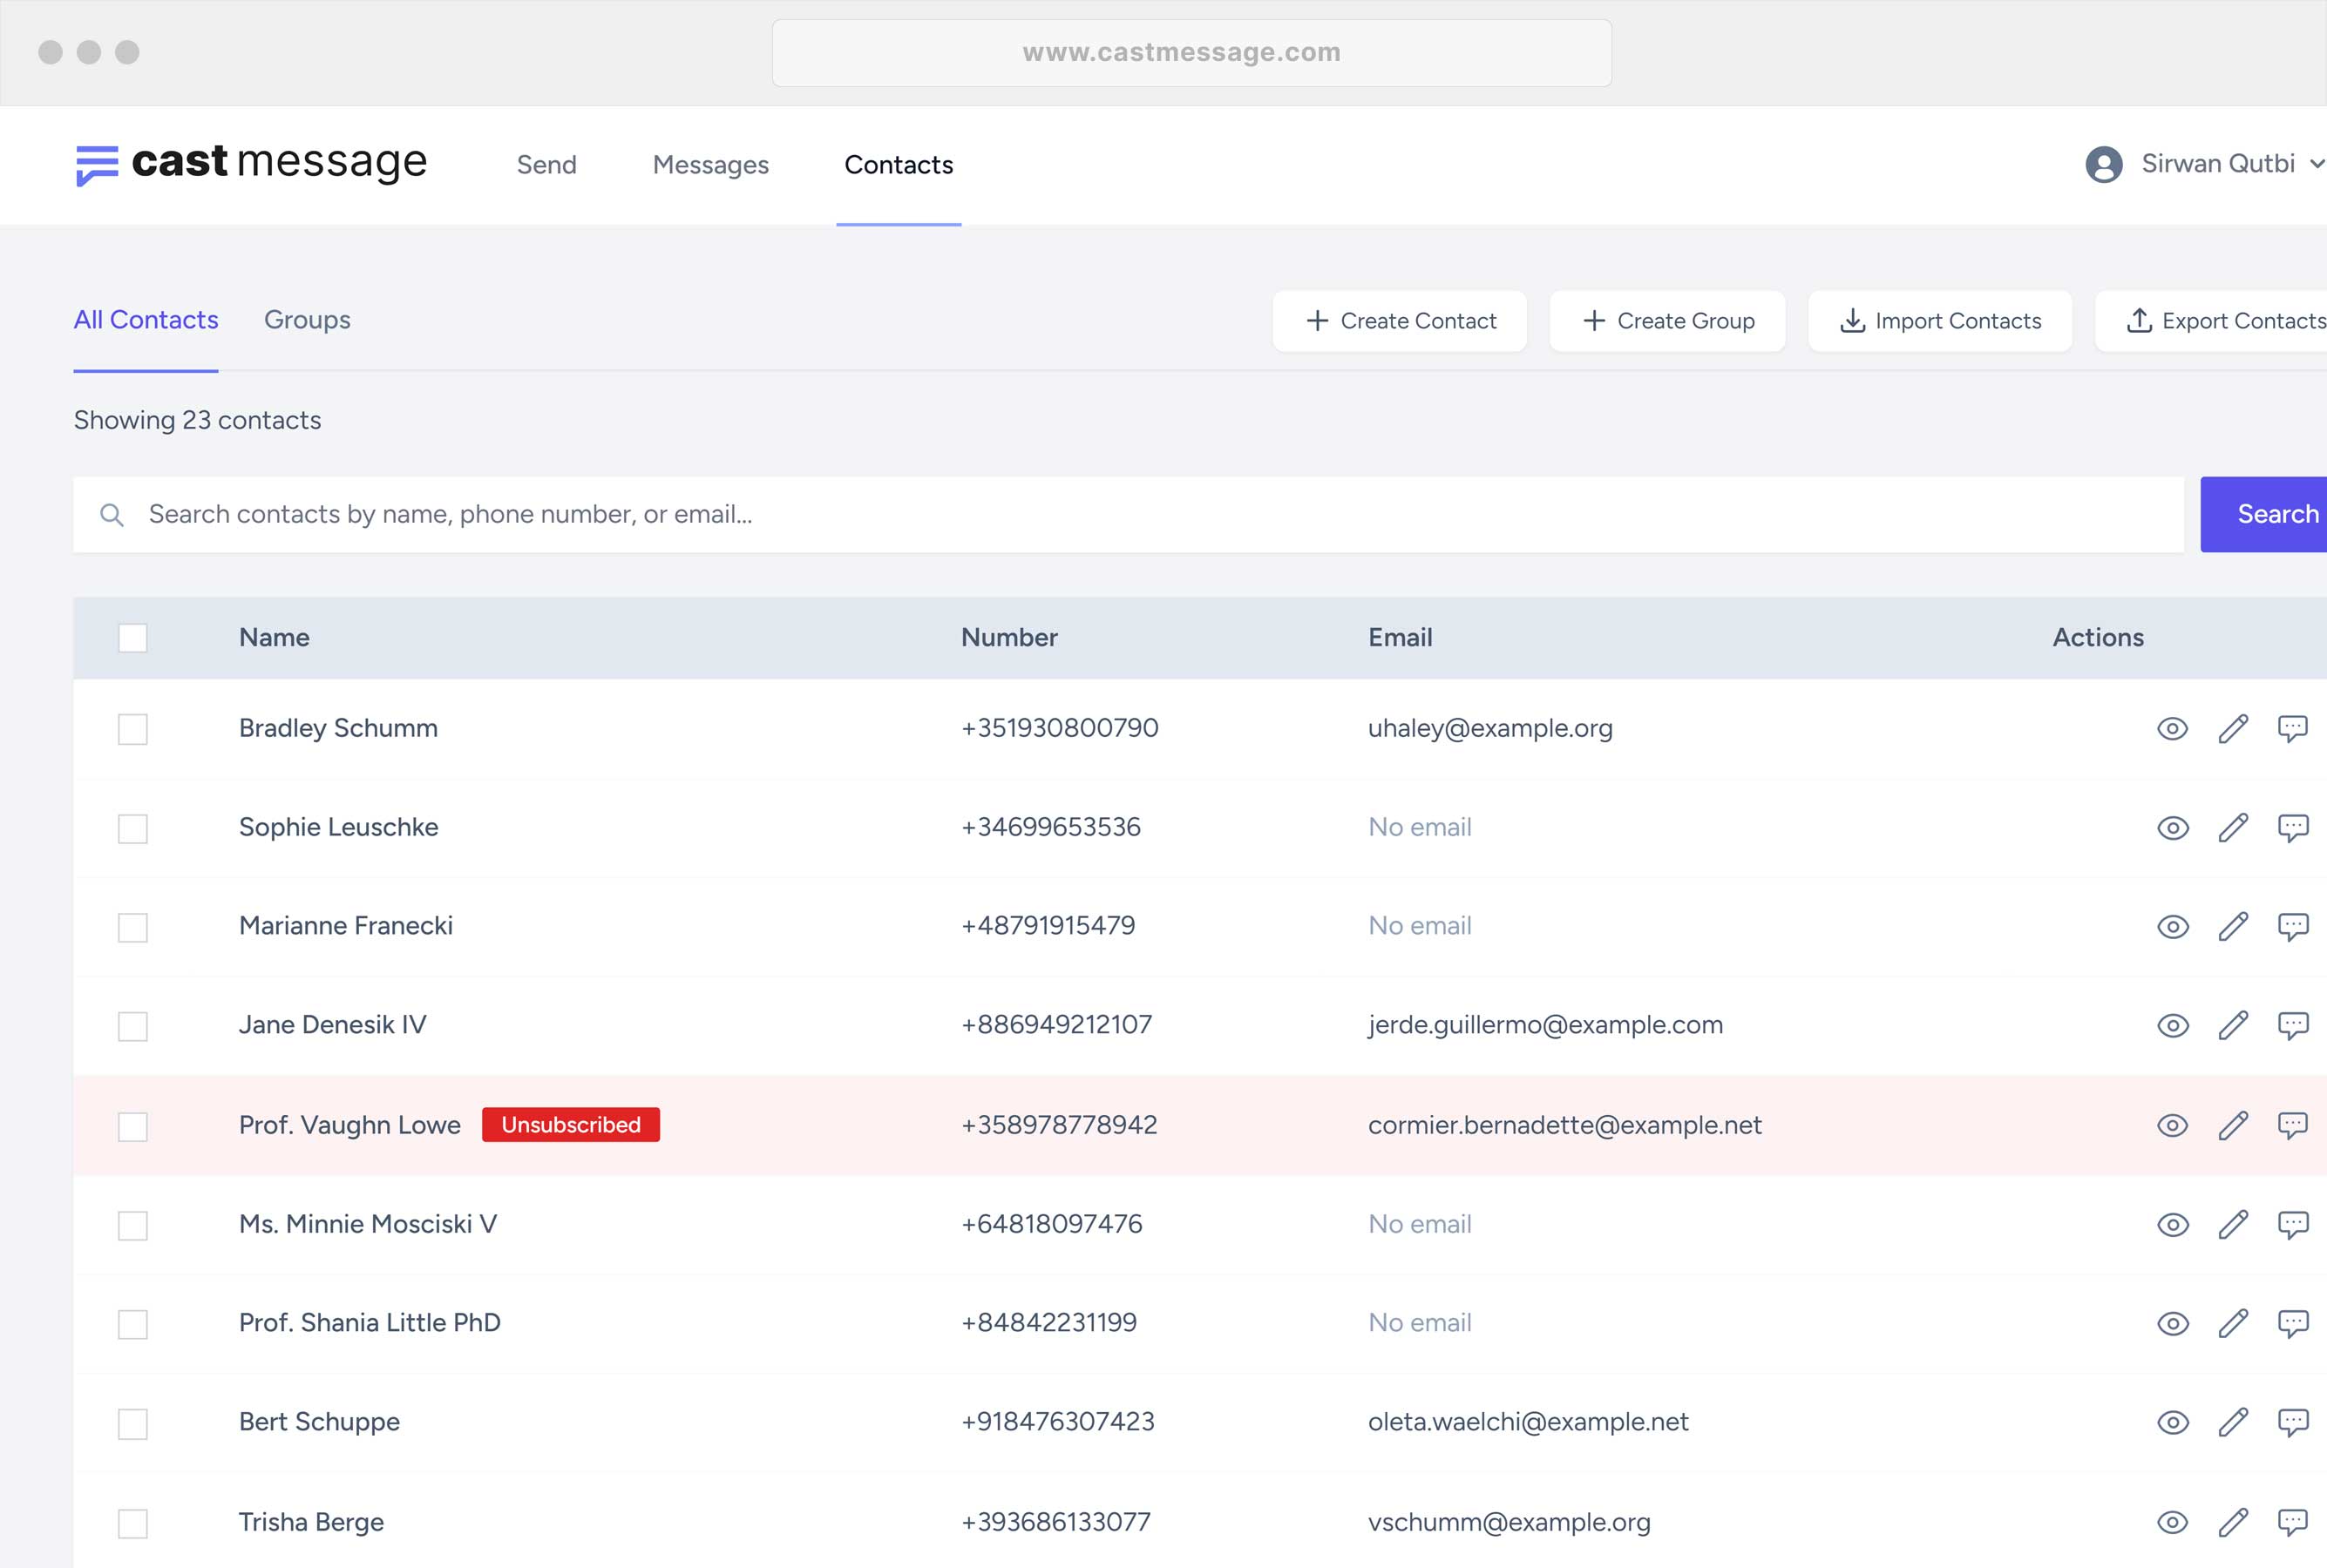Check the box beside Bradley Schumm

click(133, 729)
